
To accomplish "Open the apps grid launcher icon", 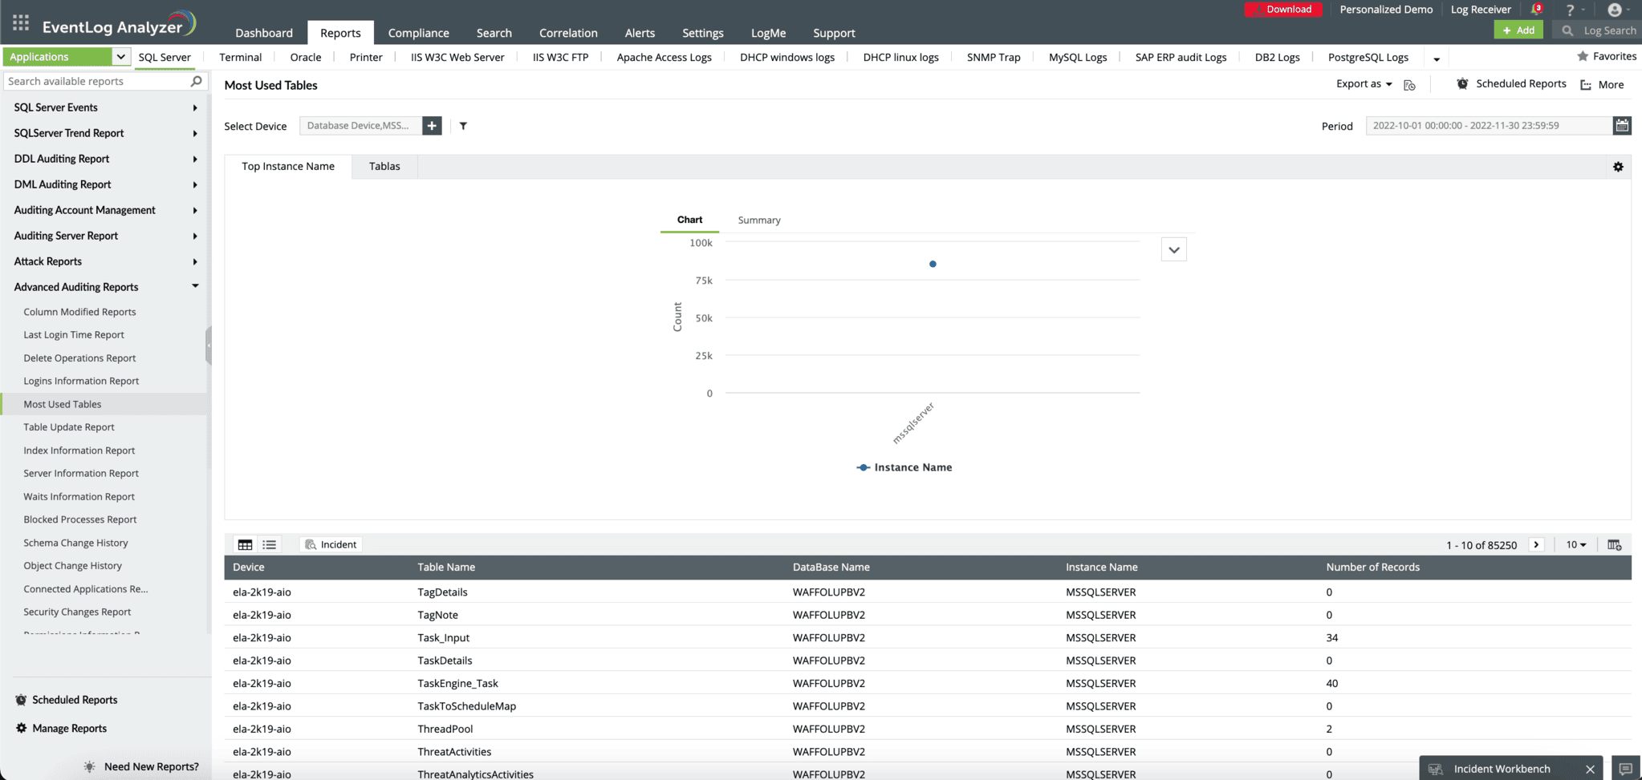I will [x=21, y=22].
